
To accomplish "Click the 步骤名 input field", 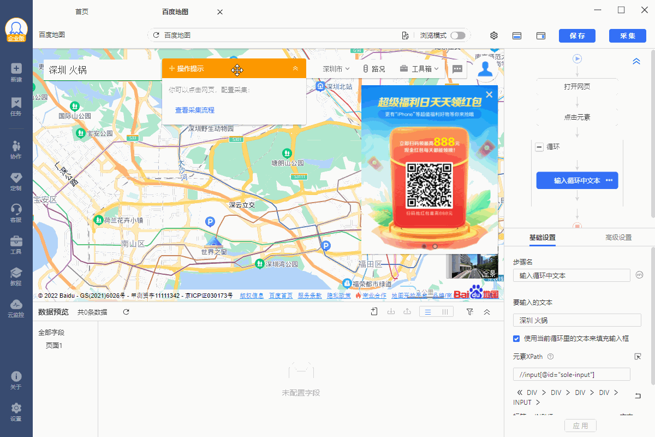I will (x=571, y=275).
